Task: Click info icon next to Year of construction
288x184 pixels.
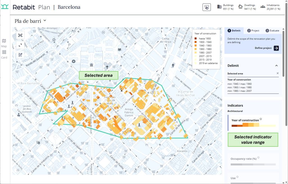Action: coord(261,119)
